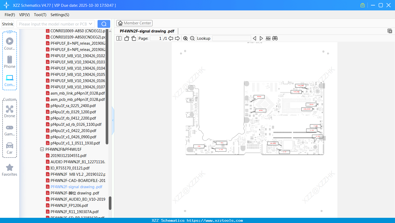Image resolution: width=395 pixels, height=223 pixels.
Task: Click the Lookup text field
Action: pyautogui.click(x=232, y=38)
